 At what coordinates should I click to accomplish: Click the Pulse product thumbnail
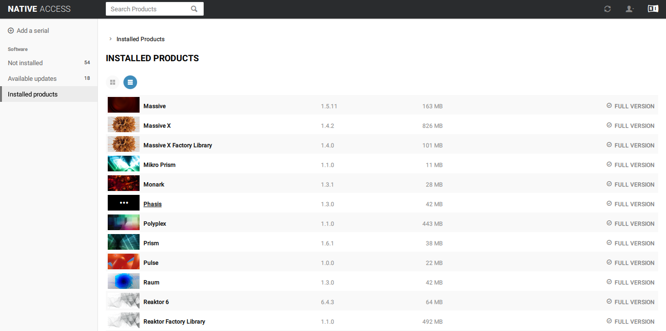(x=123, y=261)
